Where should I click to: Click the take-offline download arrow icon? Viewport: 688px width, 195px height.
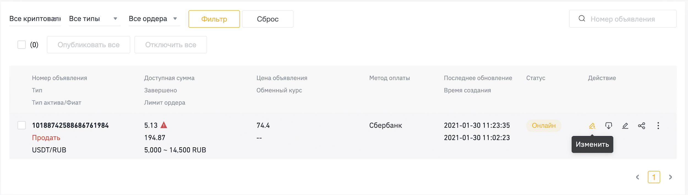click(x=608, y=126)
